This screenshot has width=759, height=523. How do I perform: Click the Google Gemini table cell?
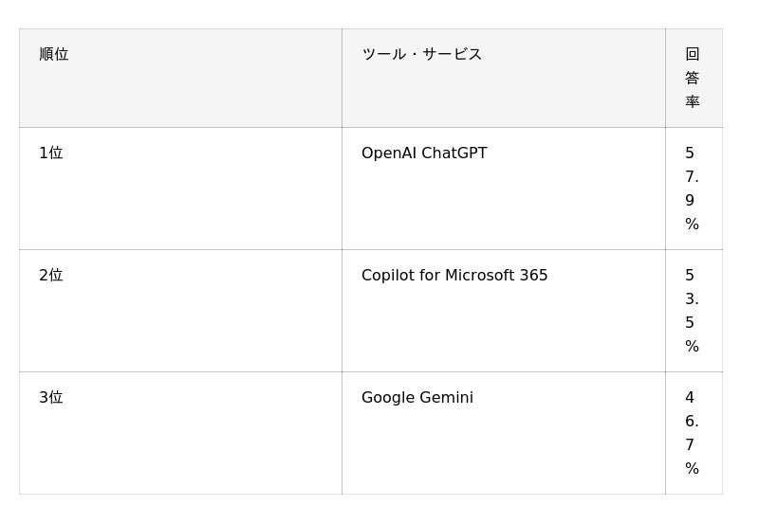[417, 398]
